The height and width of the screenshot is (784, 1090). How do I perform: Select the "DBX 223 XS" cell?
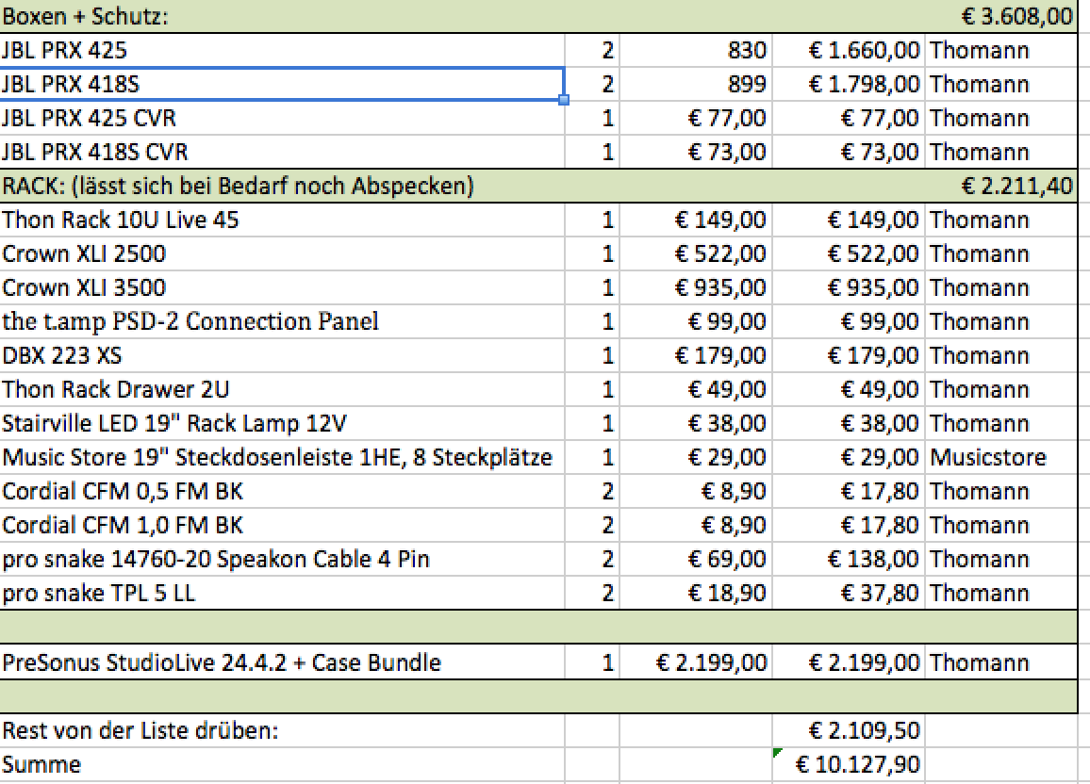(282, 355)
